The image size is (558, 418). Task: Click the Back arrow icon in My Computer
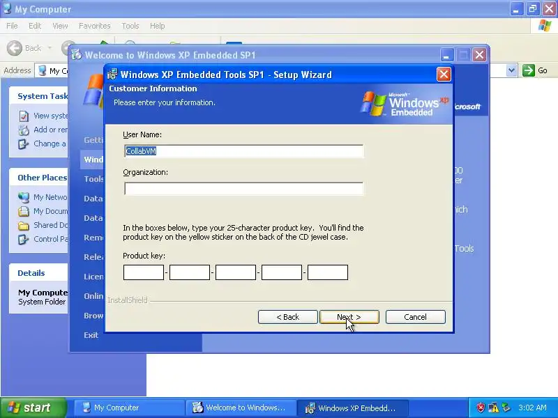(x=15, y=48)
